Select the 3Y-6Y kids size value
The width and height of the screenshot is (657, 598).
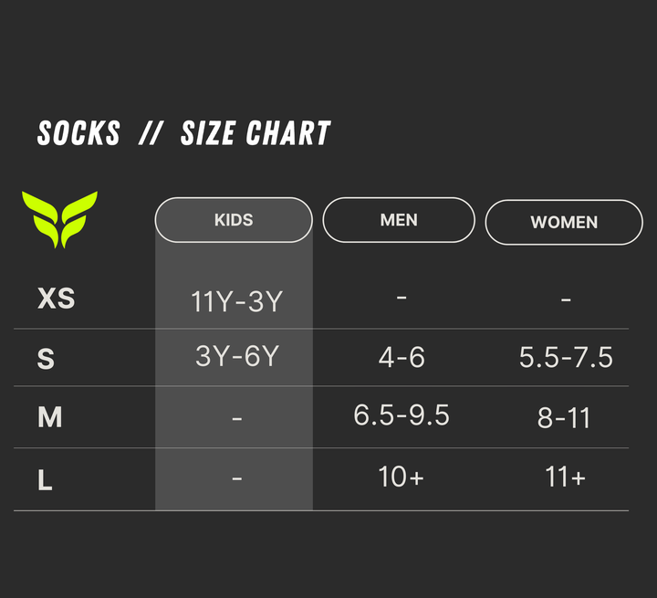click(x=236, y=356)
